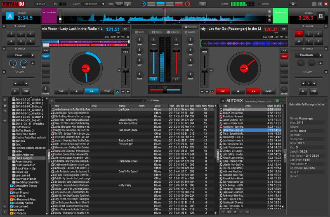Click the browser search input field

coord(100,101)
